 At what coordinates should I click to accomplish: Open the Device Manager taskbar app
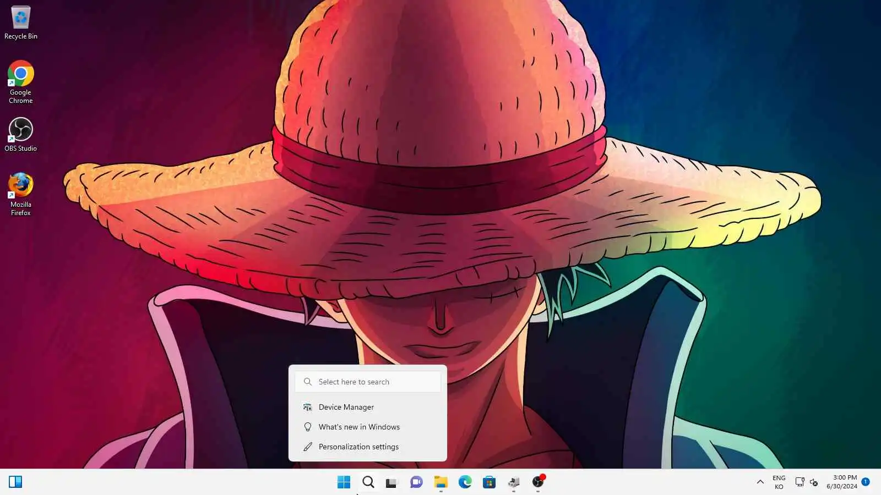514,482
